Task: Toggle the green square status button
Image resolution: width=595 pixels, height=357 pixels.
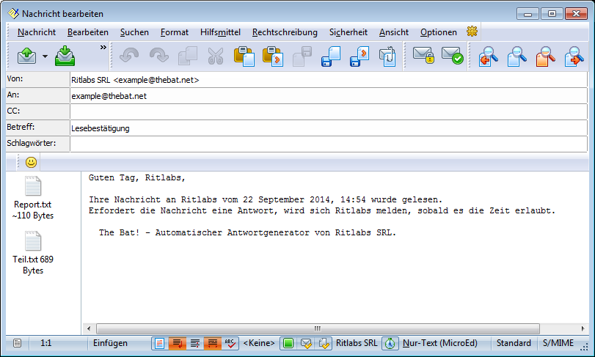Action: (288, 343)
